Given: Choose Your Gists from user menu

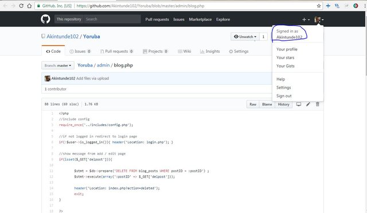Looking at the screenshot, I should 286,66.
